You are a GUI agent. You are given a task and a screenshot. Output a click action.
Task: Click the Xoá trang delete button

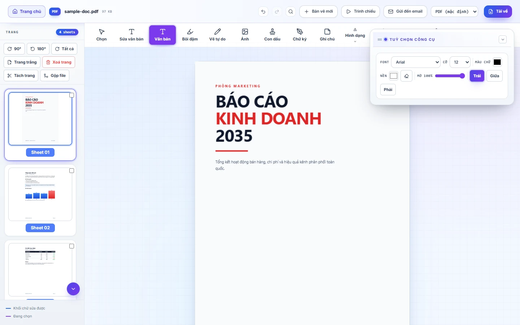pyautogui.click(x=59, y=62)
